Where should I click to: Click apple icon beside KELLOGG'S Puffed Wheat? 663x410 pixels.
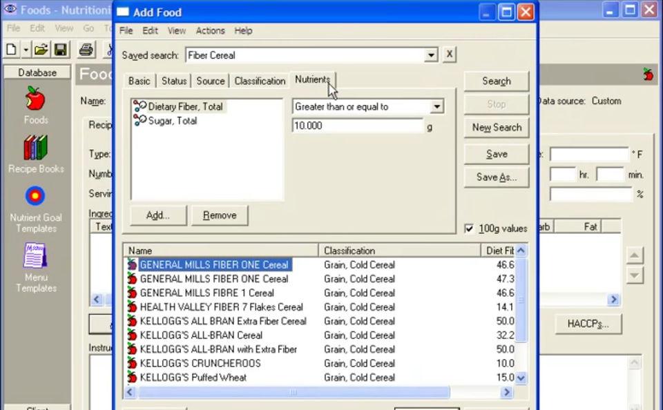[133, 377]
